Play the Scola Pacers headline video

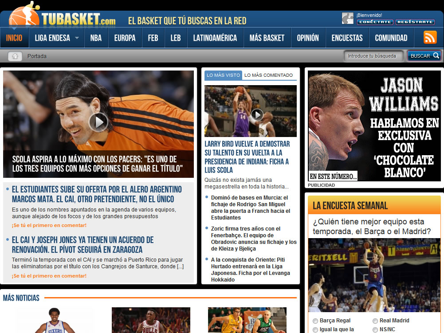[98, 122]
